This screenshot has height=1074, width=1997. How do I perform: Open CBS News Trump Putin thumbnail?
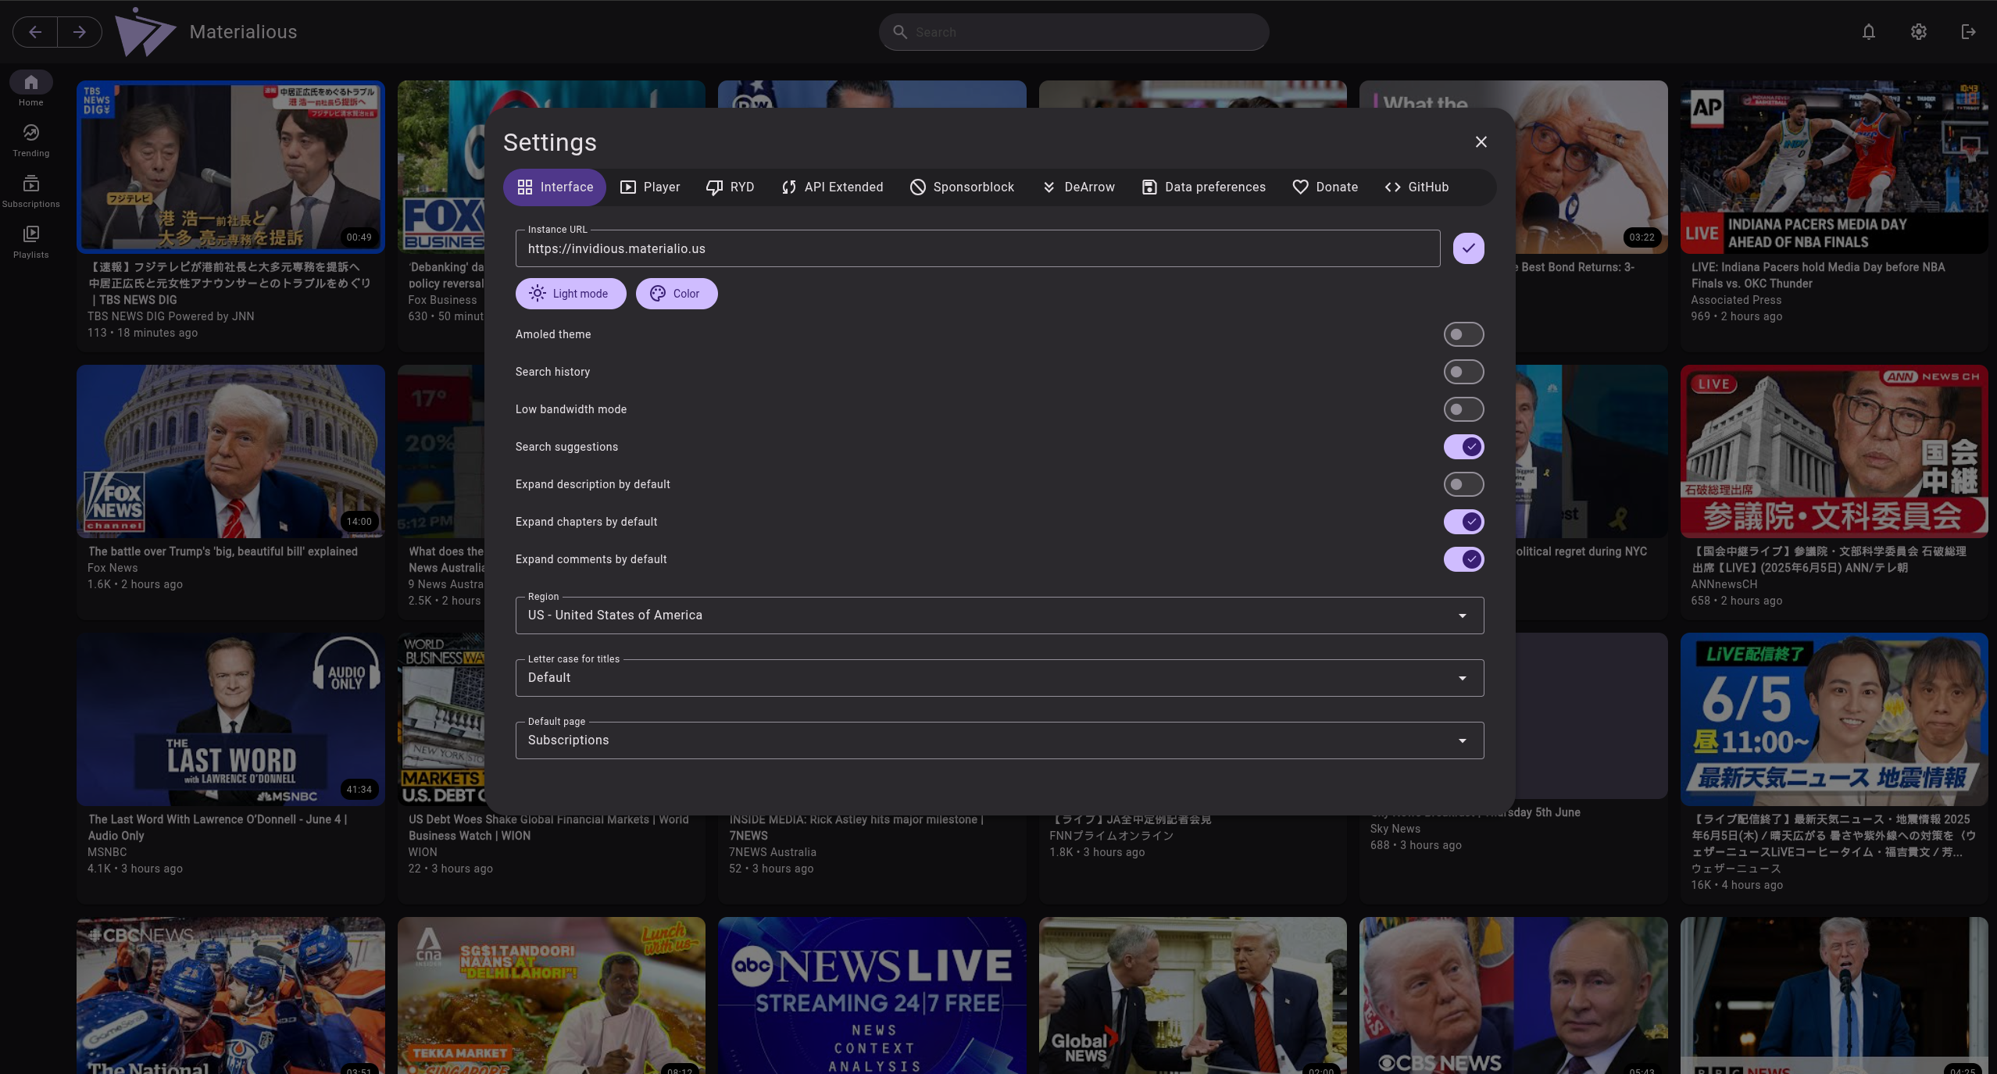click(1513, 996)
